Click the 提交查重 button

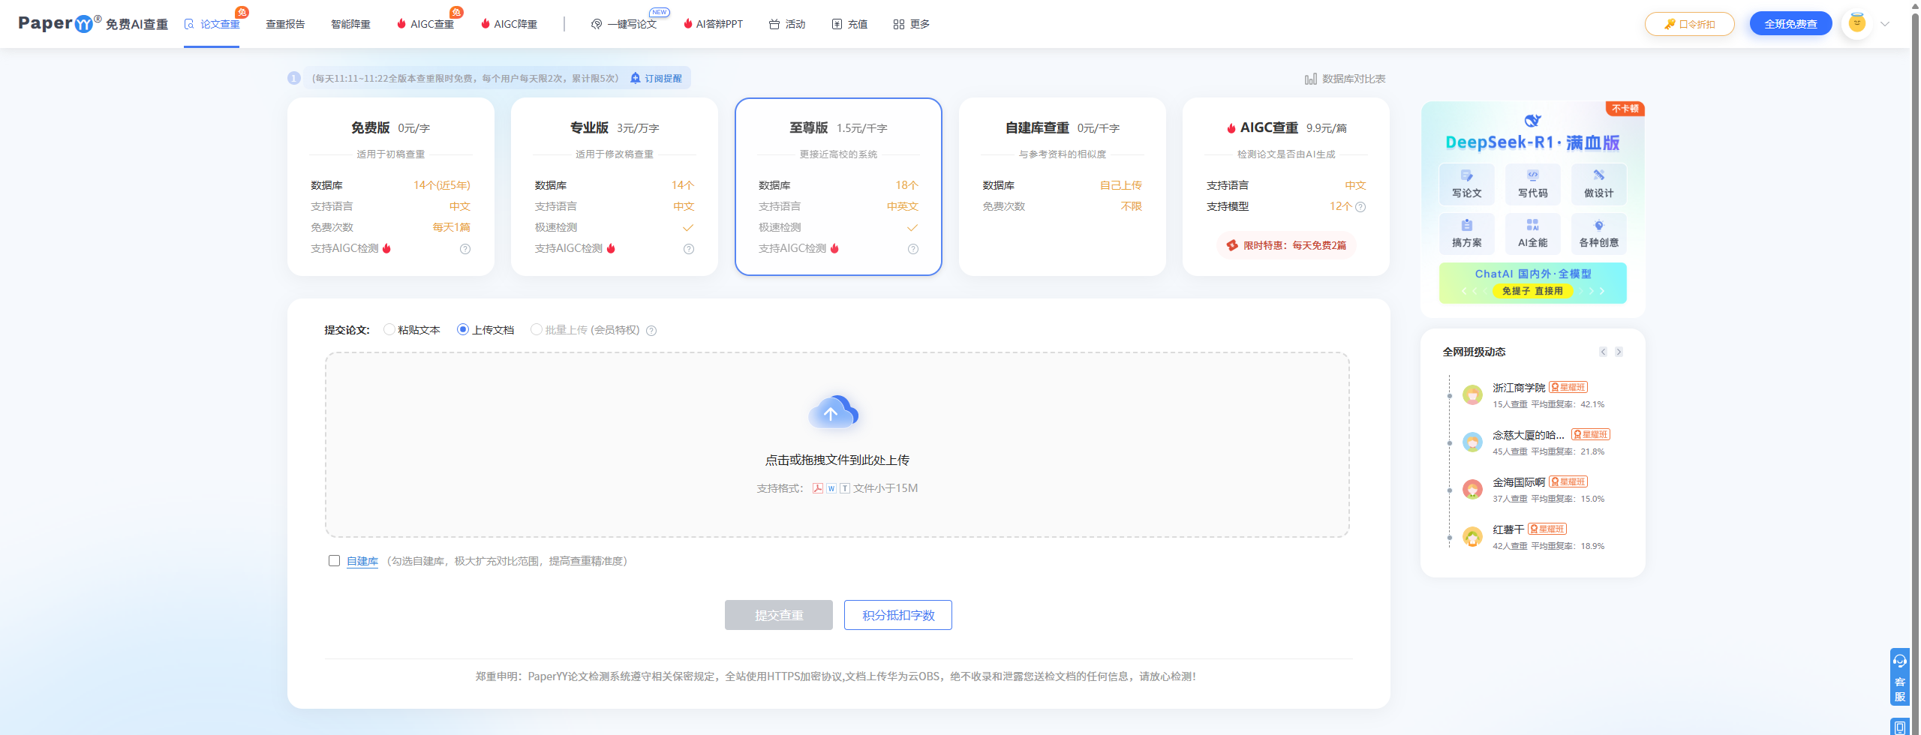(x=779, y=615)
